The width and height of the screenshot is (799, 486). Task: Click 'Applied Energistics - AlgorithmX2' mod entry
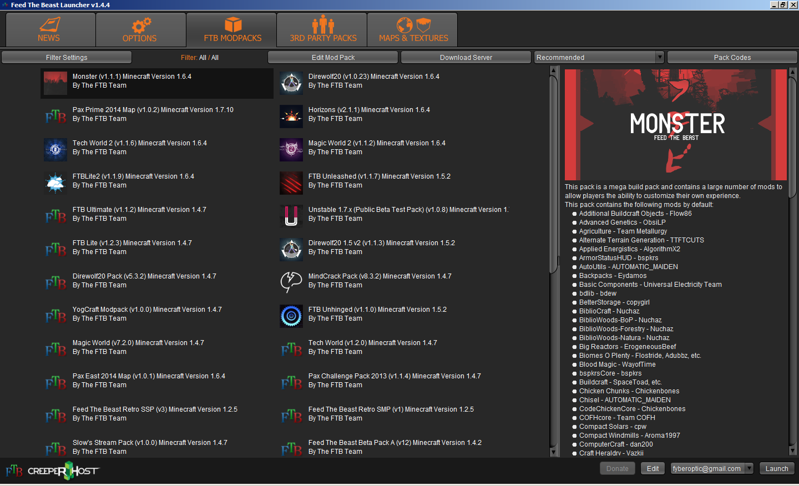click(x=630, y=249)
